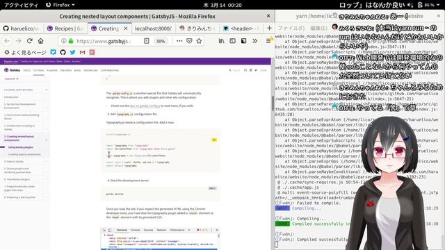Open volume icon in system status area
The width and height of the screenshot is (445, 250).
pyautogui.click(x=410, y=5)
